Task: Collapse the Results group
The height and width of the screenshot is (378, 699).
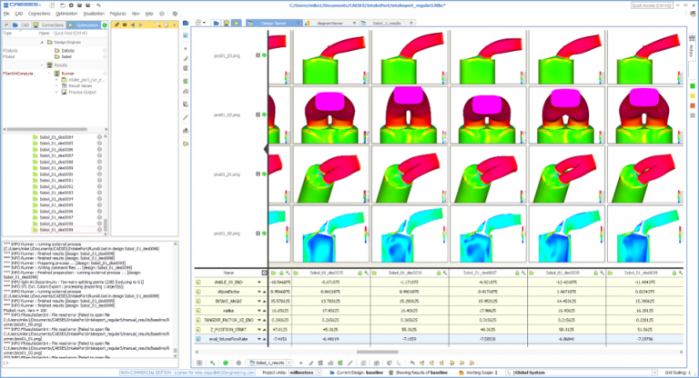Action: (43, 65)
